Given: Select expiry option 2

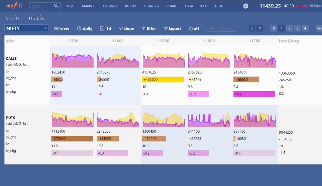Looking at the screenshot, I should pyautogui.click(x=289, y=28).
